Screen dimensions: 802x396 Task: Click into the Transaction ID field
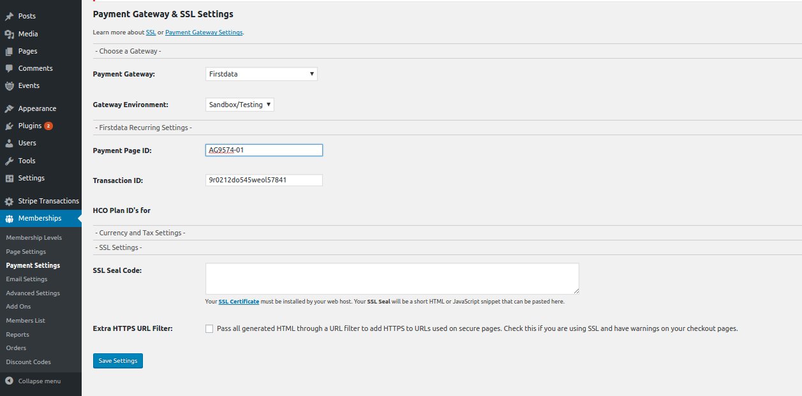(x=264, y=180)
